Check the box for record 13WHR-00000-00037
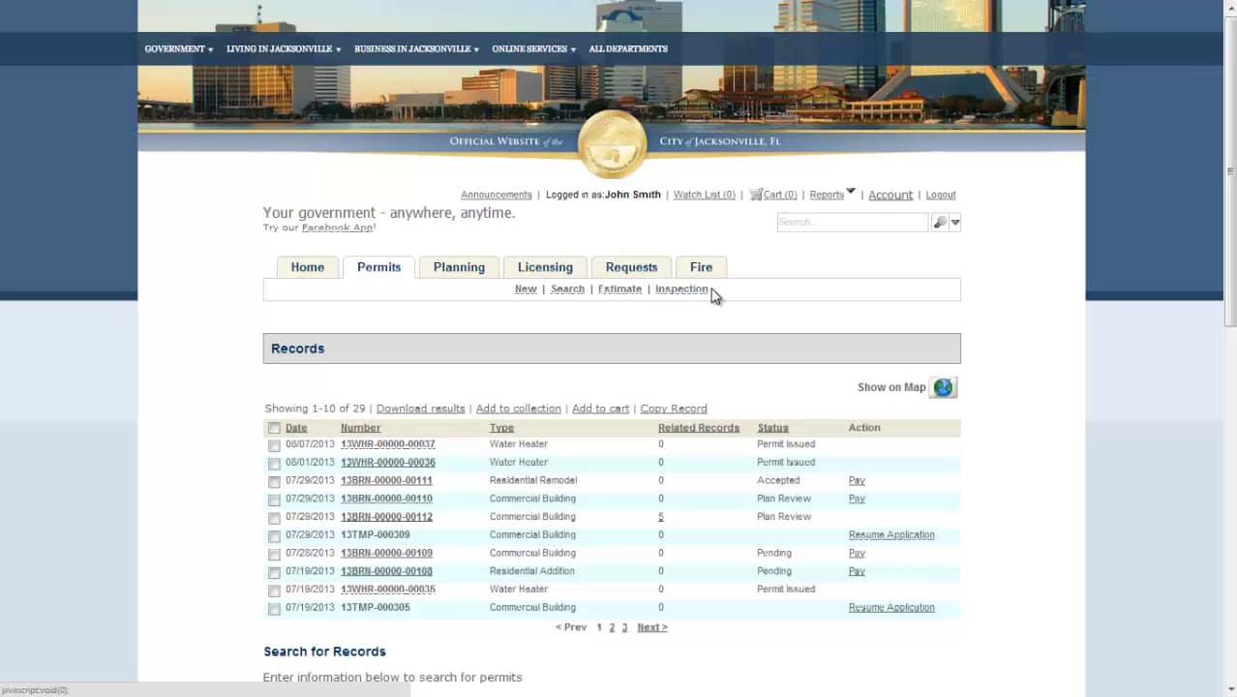This screenshot has height=697, width=1237. [274, 445]
